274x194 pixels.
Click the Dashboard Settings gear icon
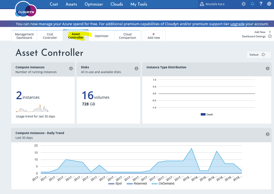coord(270,36)
